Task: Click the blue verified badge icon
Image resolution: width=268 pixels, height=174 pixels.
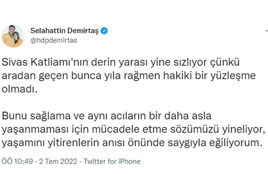Action: tap(104, 30)
